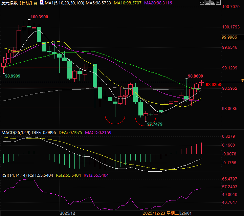Click the 98.0685 price axis label
This screenshot has width=244, height=216.
coord(230,109)
